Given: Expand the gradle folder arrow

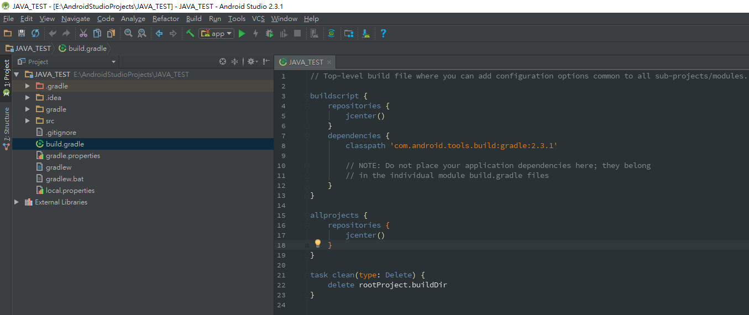Looking at the screenshot, I should (x=28, y=109).
